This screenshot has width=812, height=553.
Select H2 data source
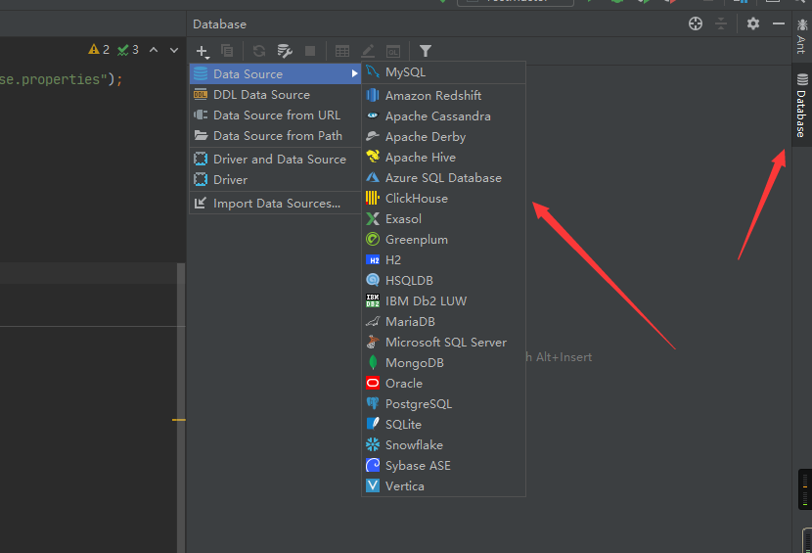(x=444, y=260)
